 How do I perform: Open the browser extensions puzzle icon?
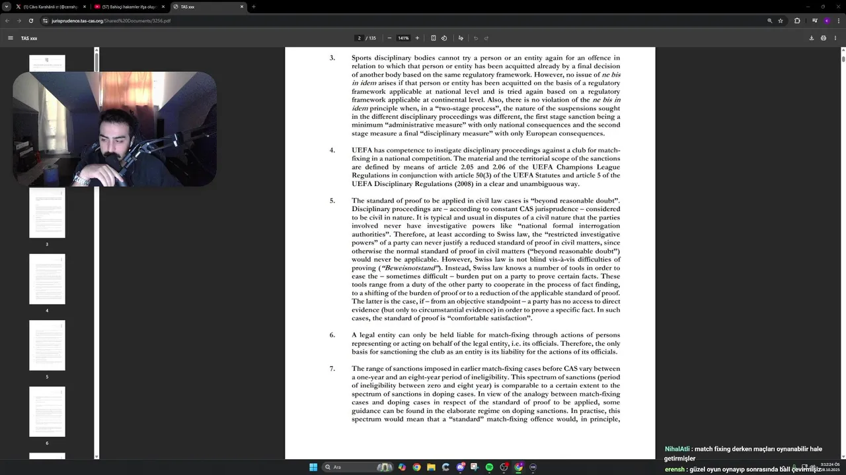pos(797,20)
